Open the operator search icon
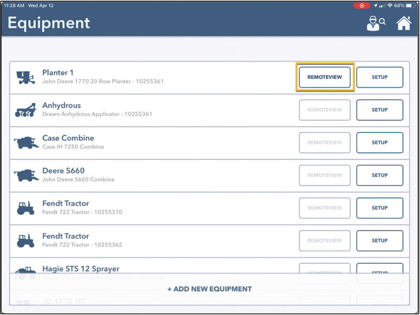Screen dimensions: 420x315 click(376, 23)
